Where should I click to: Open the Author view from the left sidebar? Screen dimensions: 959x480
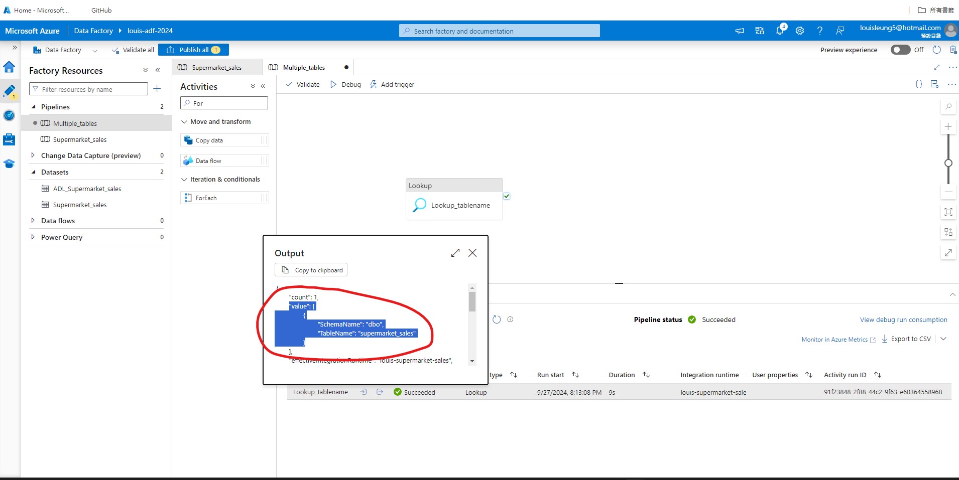(9, 92)
